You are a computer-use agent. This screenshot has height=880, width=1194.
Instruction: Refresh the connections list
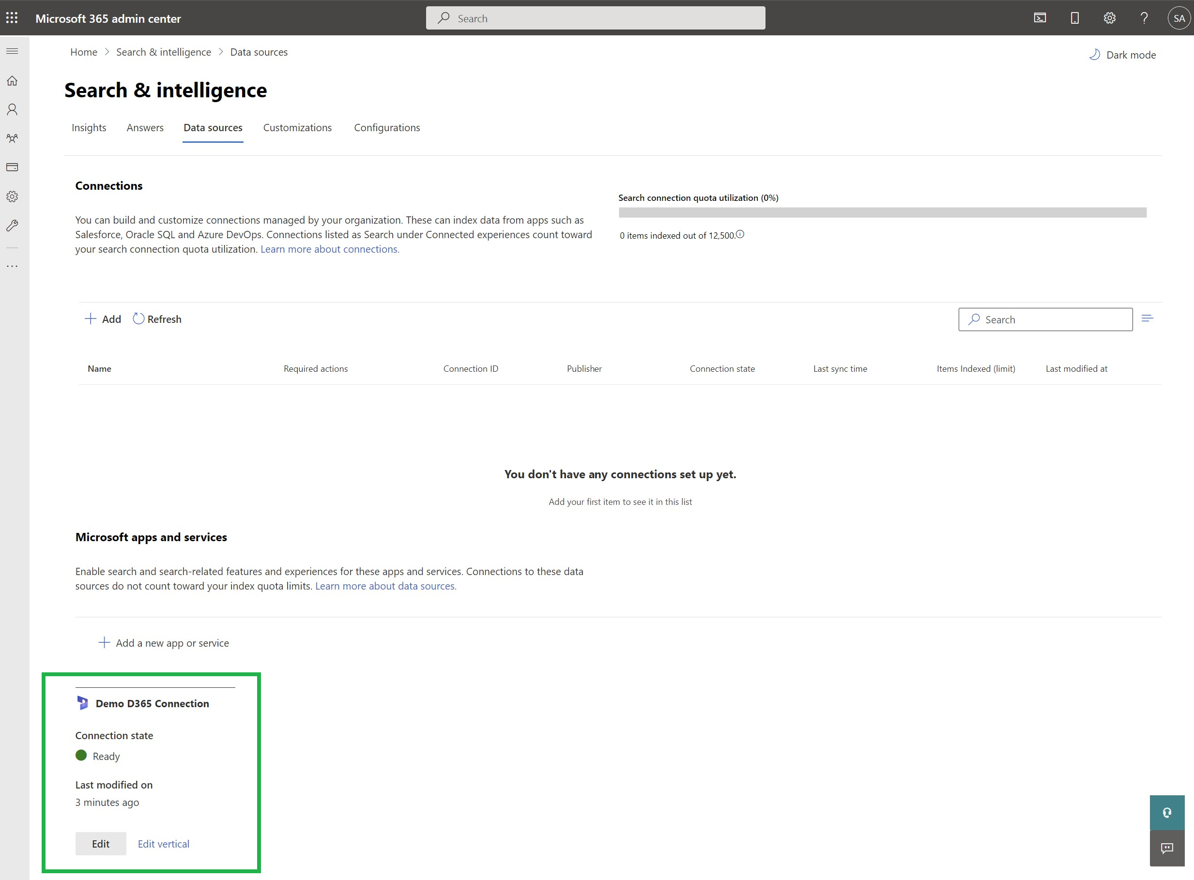tap(157, 319)
